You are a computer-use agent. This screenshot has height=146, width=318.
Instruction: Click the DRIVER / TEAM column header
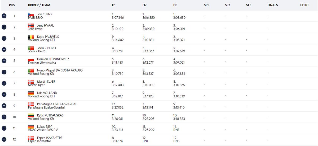39,5
